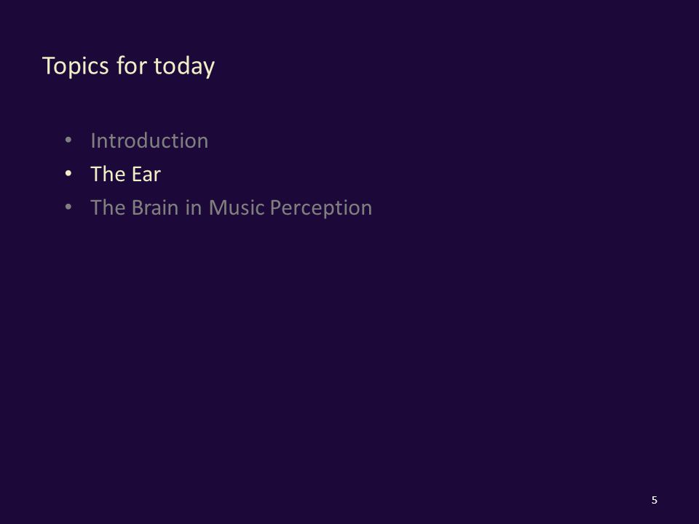
Task: Click the letter 'I' starting 'Introduction'
Action: point(93,140)
